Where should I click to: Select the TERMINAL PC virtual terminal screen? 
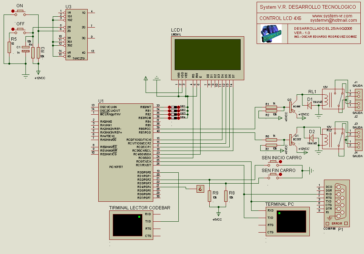tap(291, 221)
